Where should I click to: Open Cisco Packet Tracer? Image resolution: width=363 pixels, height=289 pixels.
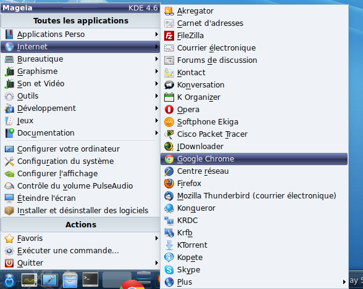coord(254,134)
